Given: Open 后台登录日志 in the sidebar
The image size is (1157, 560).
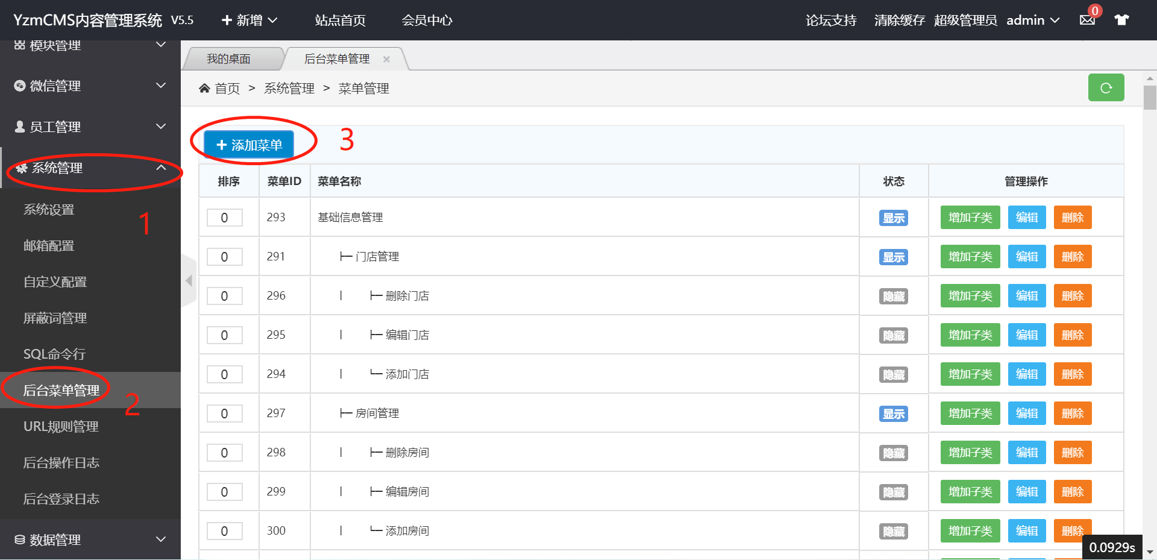Looking at the screenshot, I should pyautogui.click(x=61, y=499).
